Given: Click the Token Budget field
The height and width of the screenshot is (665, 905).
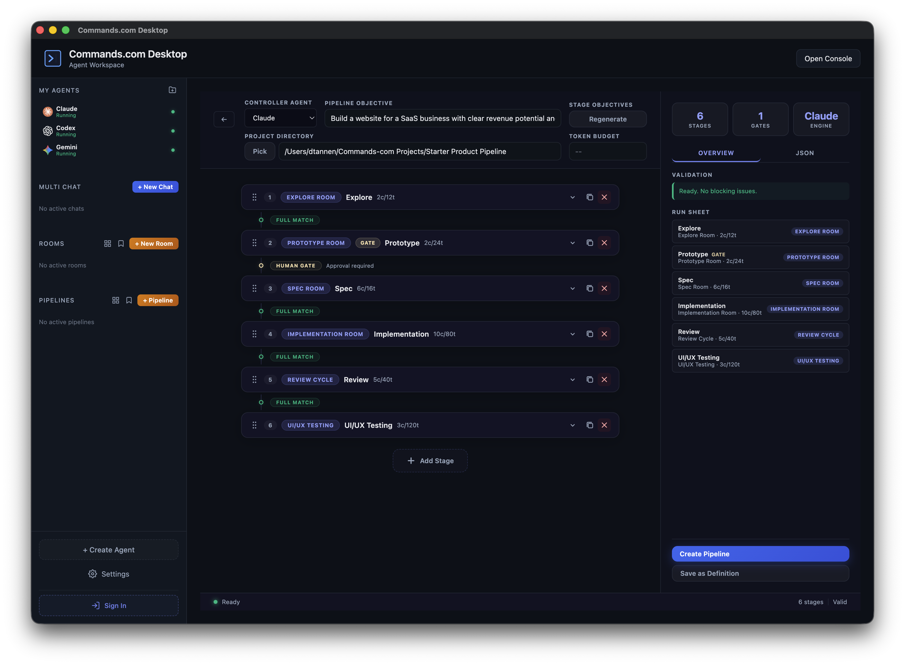Looking at the screenshot, I should point(608,151).
